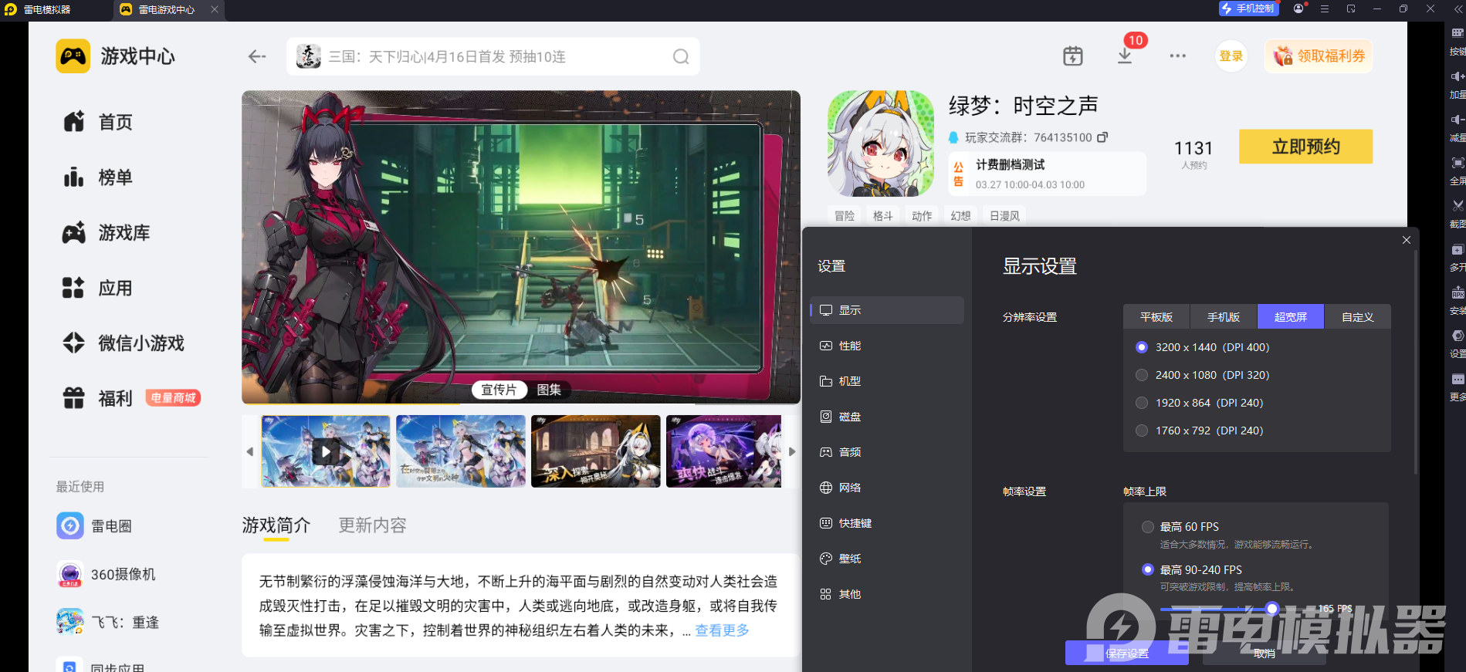
Task: Switch to 自定义 resolution tab
Action: pyautogui.click(x=1358, y=317)
